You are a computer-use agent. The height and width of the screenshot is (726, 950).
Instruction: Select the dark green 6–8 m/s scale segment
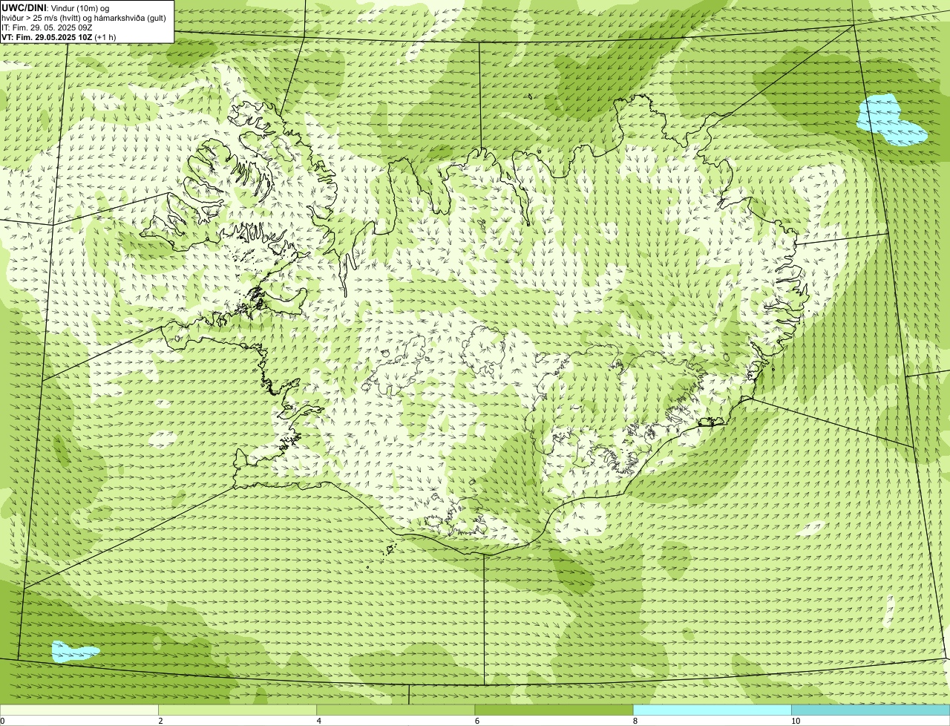pyautogui.click(x=554, y=710)
